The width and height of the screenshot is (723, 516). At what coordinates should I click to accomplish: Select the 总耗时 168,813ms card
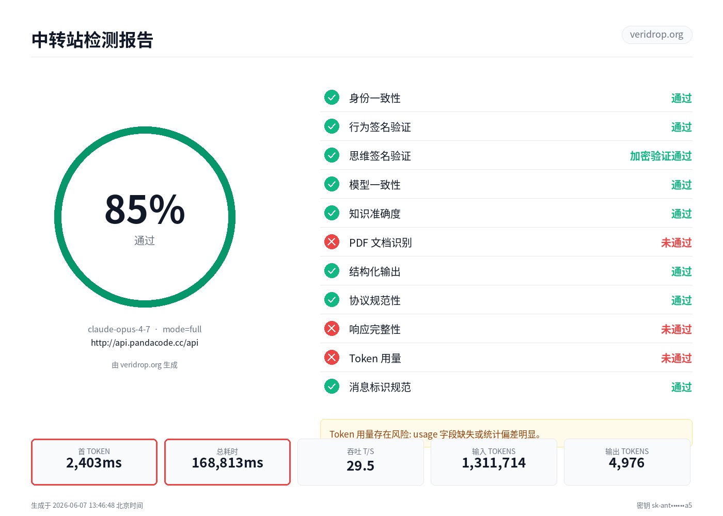click(x=227, y=462)
